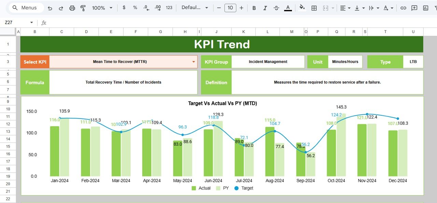Increase font size with plus button
This screenshot has width=437, height=203.
click(x=241, y=7)
